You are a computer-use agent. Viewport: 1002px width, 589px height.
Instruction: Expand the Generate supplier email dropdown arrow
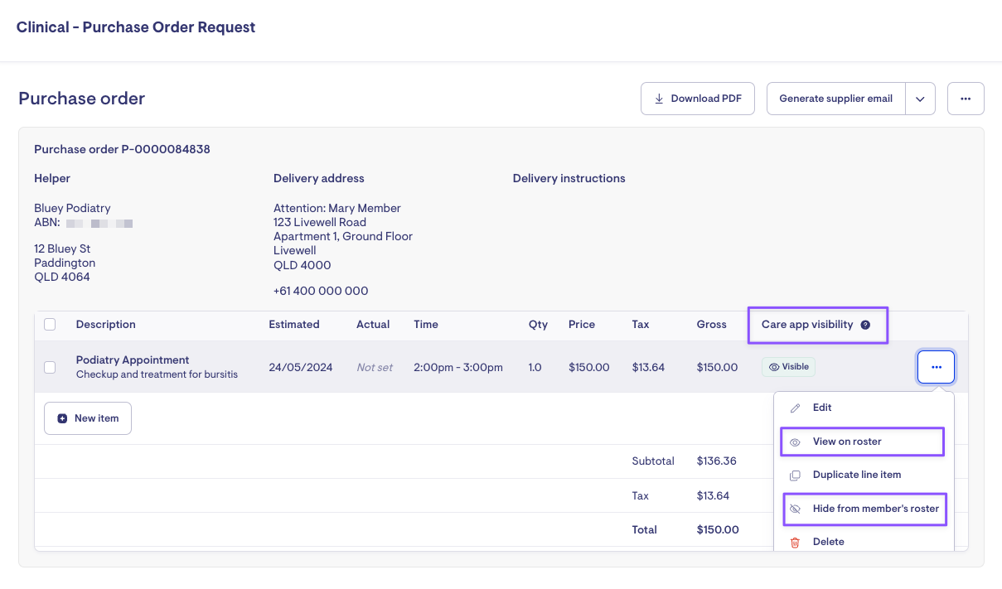click(x=920, y=99)
